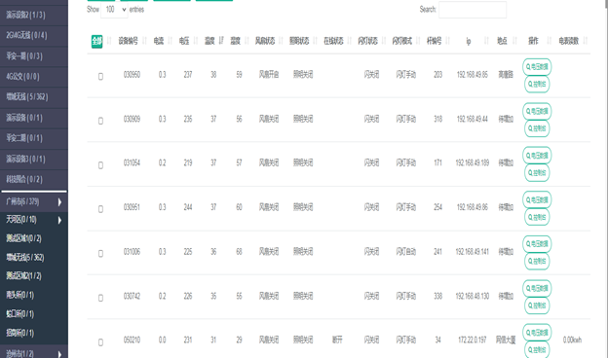
Task: Select 蛇口所(0/1) in the tree
Action: point(19,314)
